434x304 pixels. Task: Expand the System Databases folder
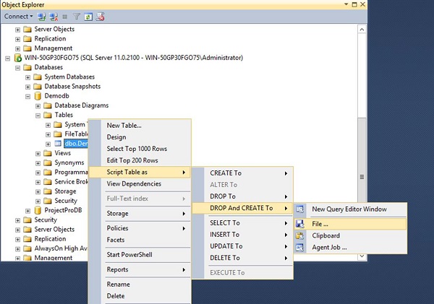tap(28, 77)
